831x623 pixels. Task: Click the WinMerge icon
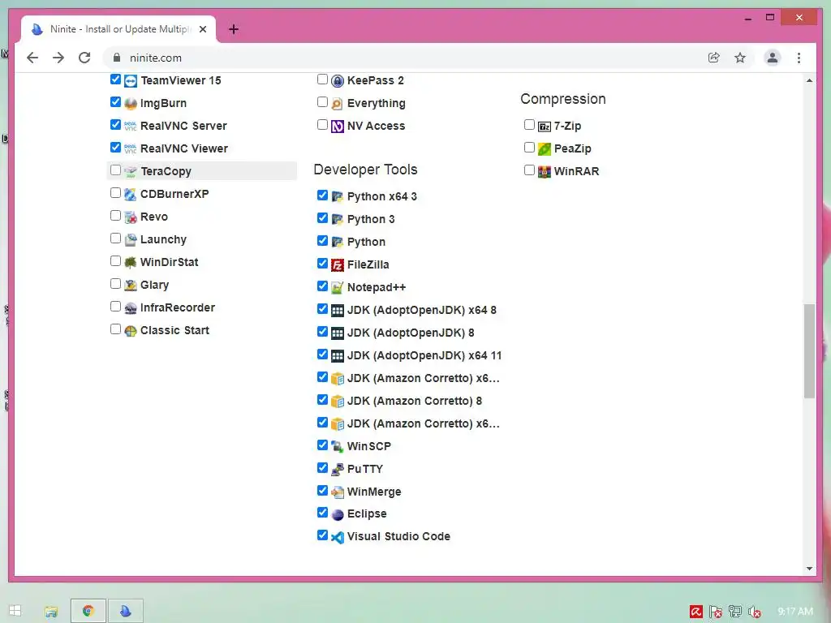pyautogui.click(x=338, y=492)
